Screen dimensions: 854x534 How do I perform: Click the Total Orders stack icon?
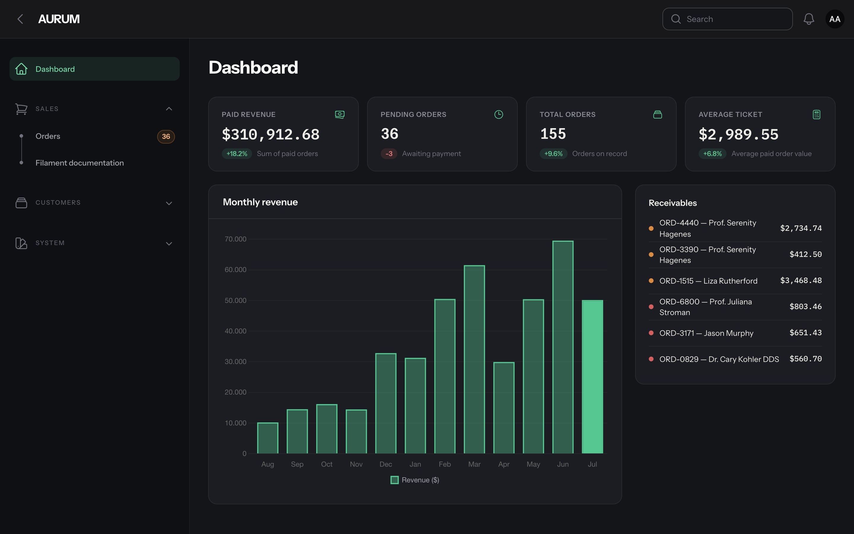tap(657, 115)
